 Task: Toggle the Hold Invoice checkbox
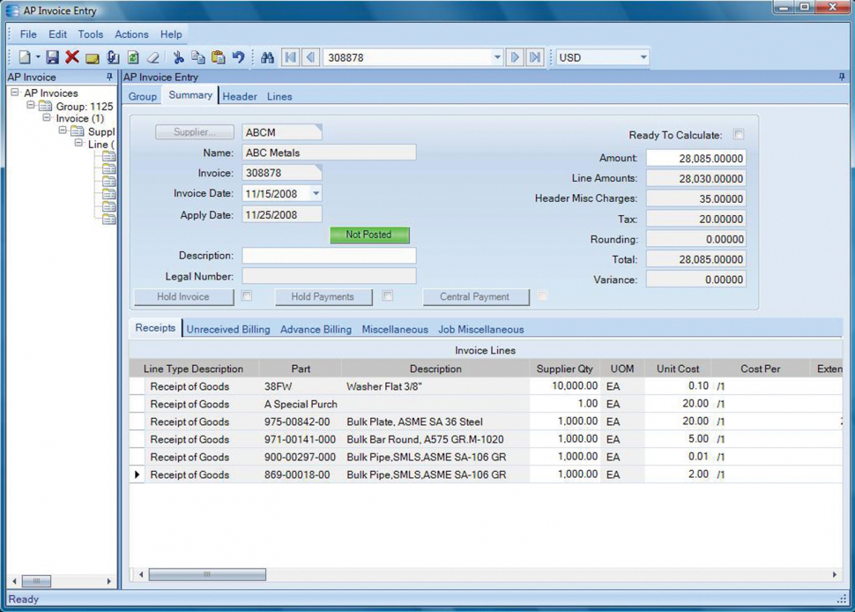pyautogui.click(x=247, y=295)
